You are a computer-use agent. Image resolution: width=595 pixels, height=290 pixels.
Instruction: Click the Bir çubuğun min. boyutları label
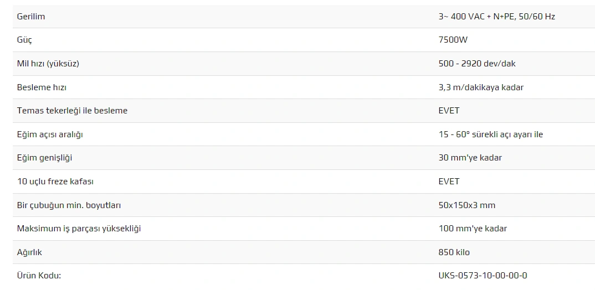(x=69, y=205)
